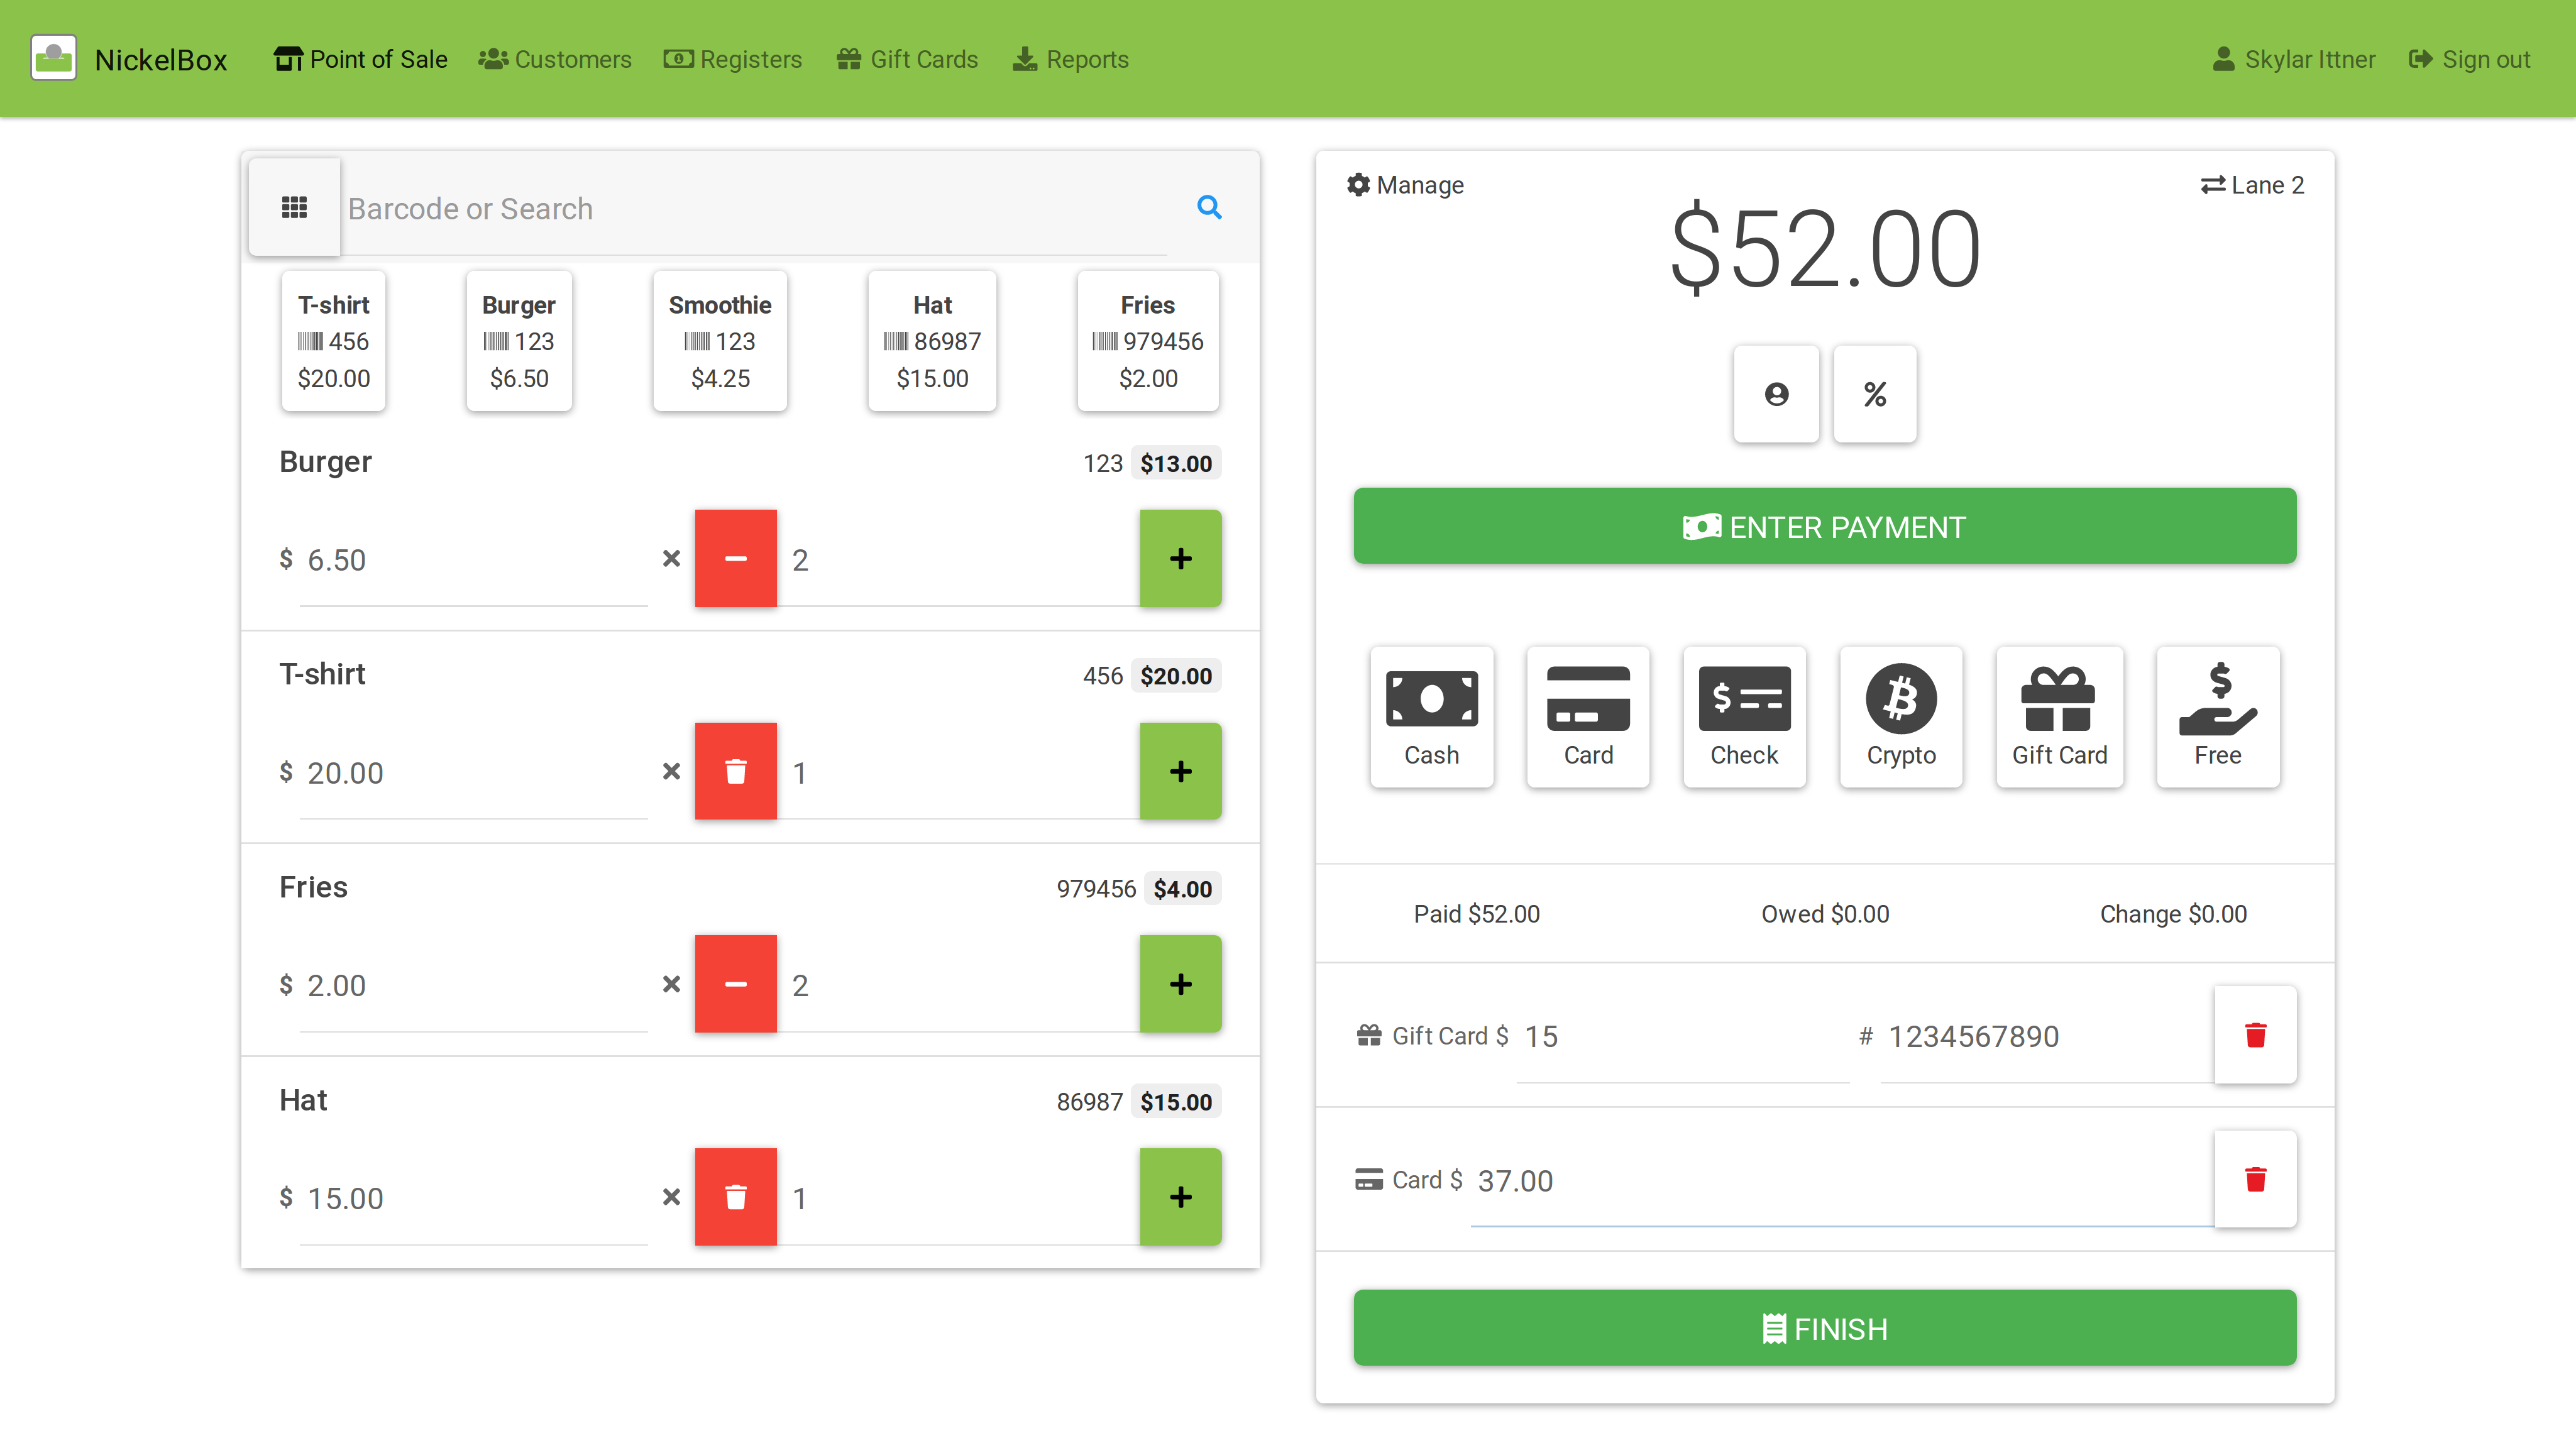This screenshot has height=1448, width=2576.
Task: Choose Gift Card payment method
Action: point(2059,716)
